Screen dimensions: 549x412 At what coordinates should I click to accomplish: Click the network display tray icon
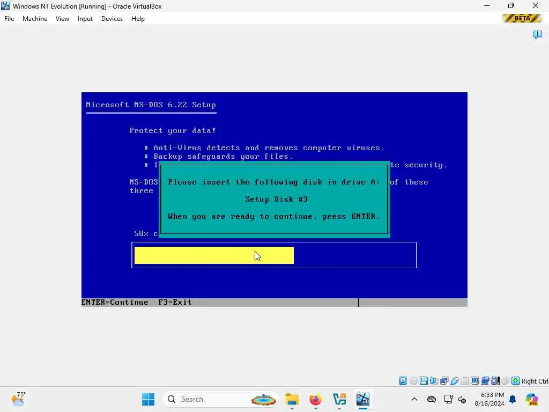pos(449,399)
